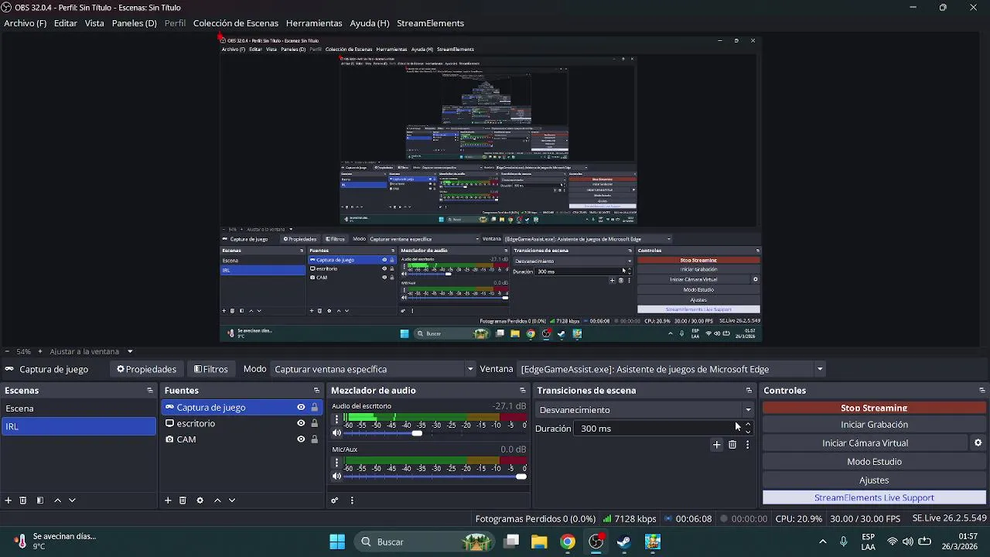This screenshot has height=557, width=990.
Task: Open preview scaling dropdown next to Ajustar a la ventana
Action: coord(130,351)
